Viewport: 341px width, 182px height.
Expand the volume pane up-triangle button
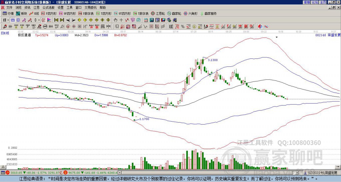(x=3, y=167)
